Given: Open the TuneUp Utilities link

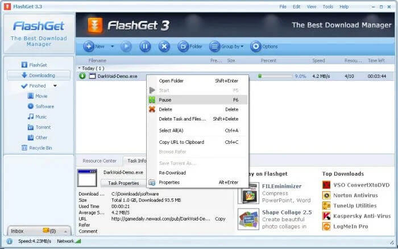Looking at the screenshot, I should [355, 206].
